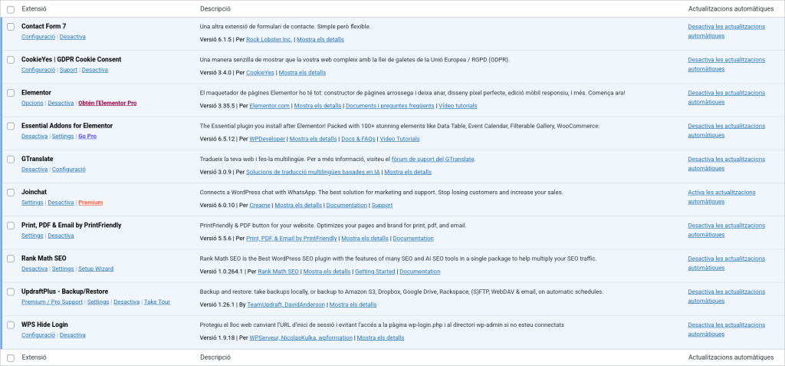Open Docs & FAQs for Essential Addons
Viewport: 785px width, 366px height.
click(x=358, y=139)
